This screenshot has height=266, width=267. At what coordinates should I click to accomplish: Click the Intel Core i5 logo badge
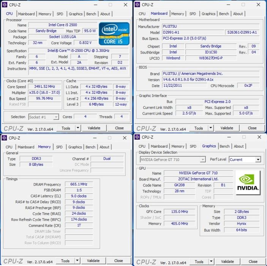114,34
